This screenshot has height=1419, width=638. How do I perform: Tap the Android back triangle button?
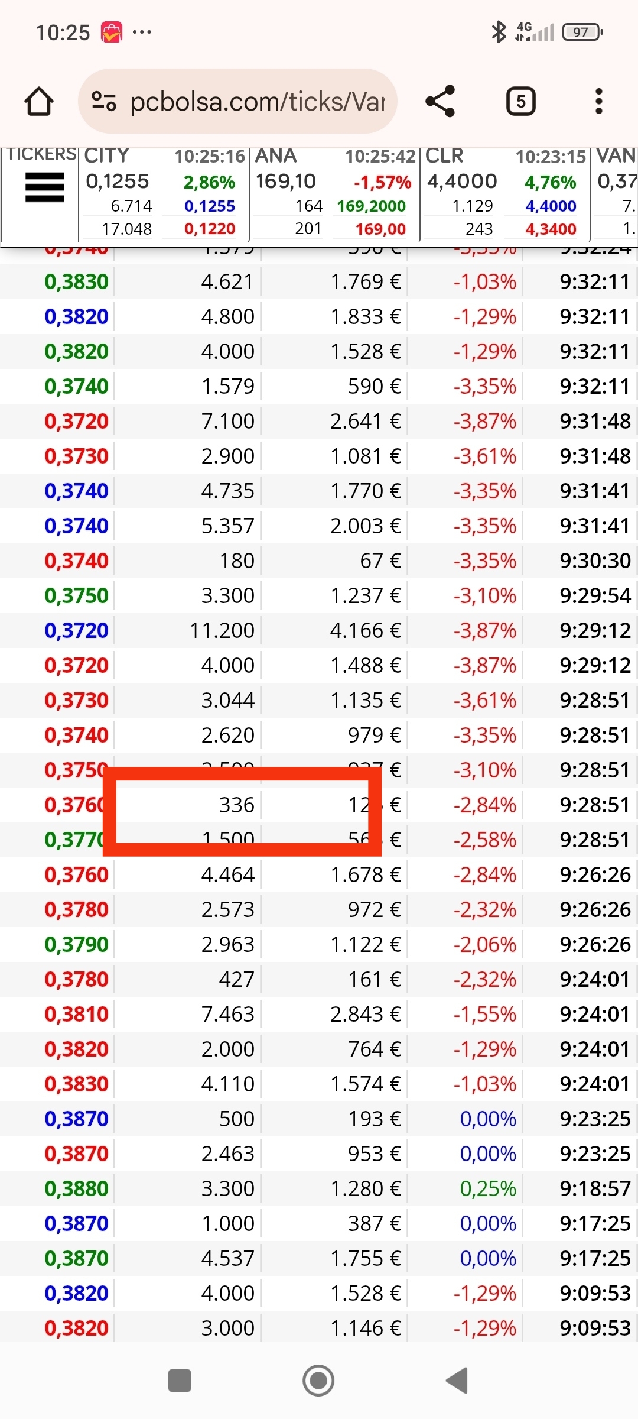click(x=457, y=1381)
